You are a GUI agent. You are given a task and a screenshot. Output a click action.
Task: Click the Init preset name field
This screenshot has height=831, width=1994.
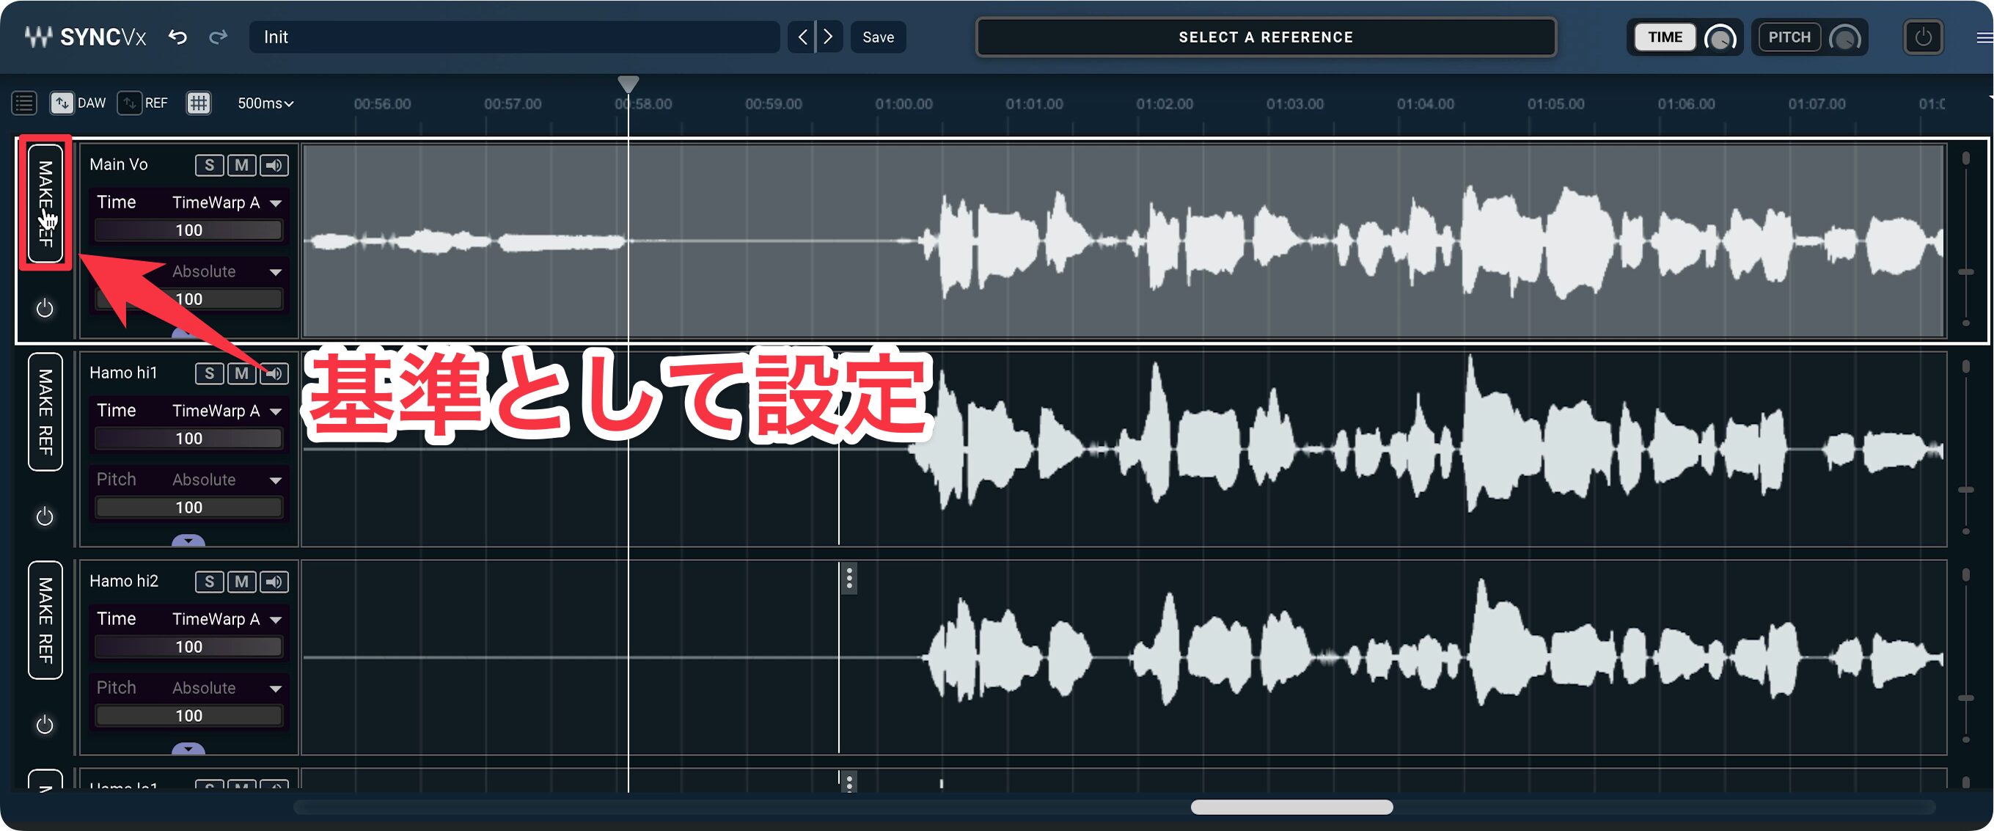pos(514,37)
